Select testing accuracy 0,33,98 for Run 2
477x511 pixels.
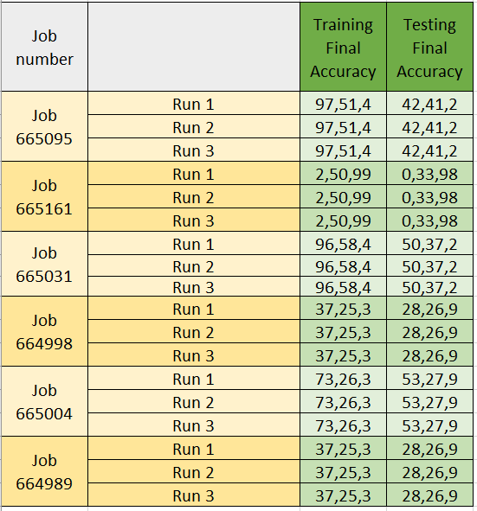(429, 196)
